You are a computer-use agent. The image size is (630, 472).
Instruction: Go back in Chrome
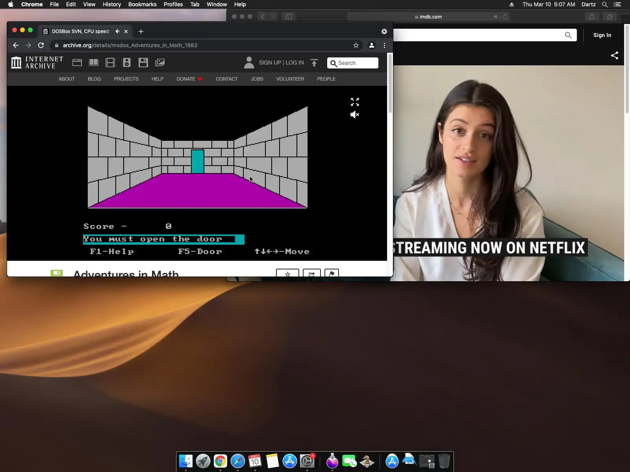point(16,45)
